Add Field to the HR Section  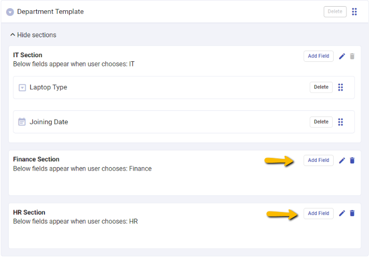pos(318,214)
